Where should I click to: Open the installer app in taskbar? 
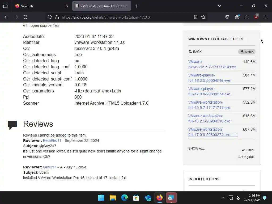coord(171,198)
